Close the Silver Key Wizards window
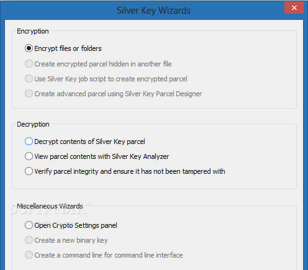The image size is (308, 270). click(294, 8)
